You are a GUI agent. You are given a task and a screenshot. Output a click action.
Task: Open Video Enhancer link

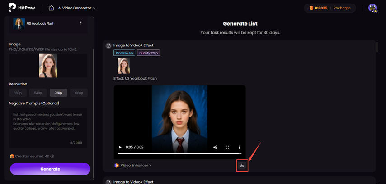point(135,166)
